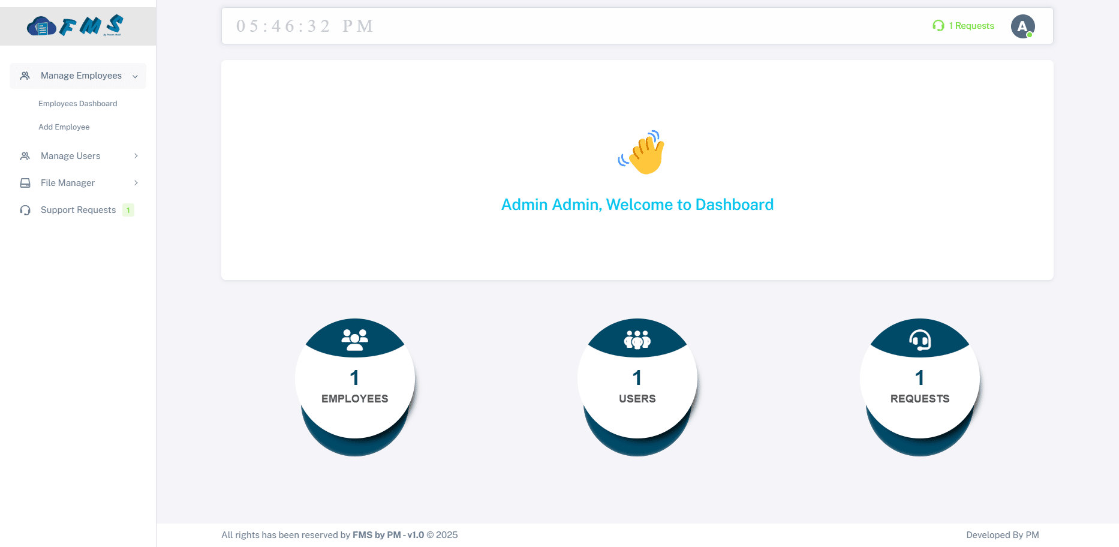Screen dimensions: 1119x547
Task: Click the Manage Employees people icon
Action: tap(25, 76)
